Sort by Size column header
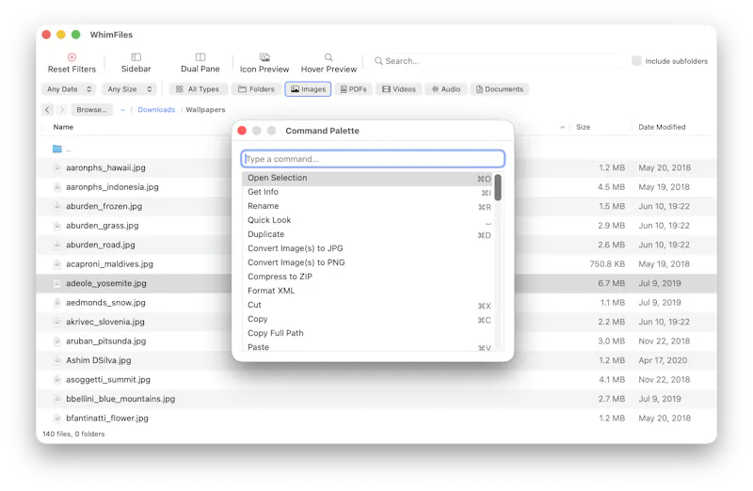Viewport: 753px width, 491px height. click(583, 127)
